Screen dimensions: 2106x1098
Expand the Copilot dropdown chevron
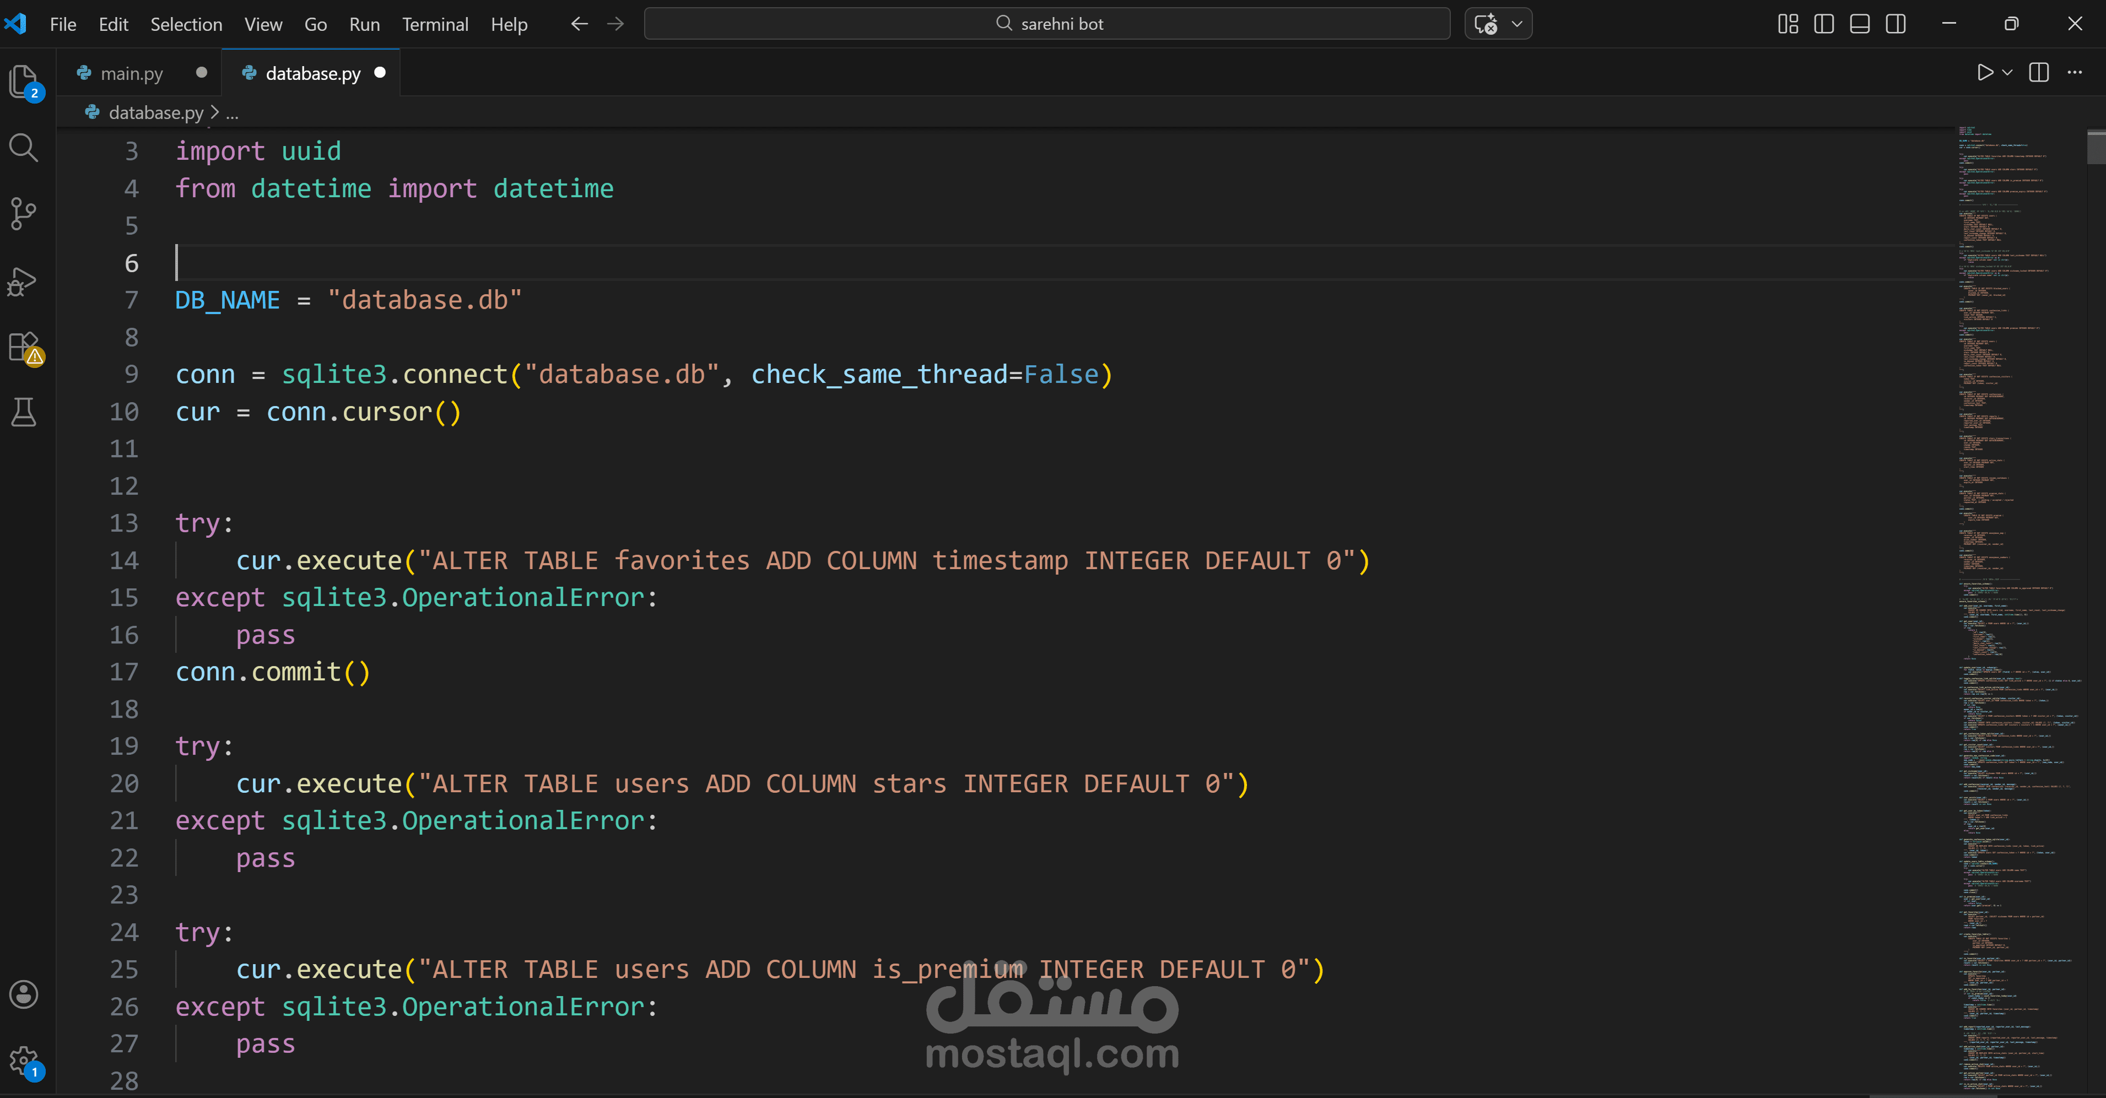[1518, 24]
